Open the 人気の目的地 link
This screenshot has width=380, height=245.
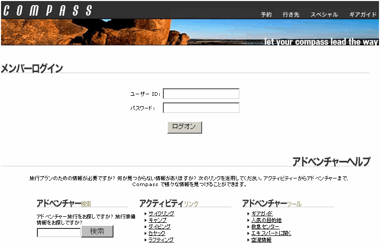[266, 220]
